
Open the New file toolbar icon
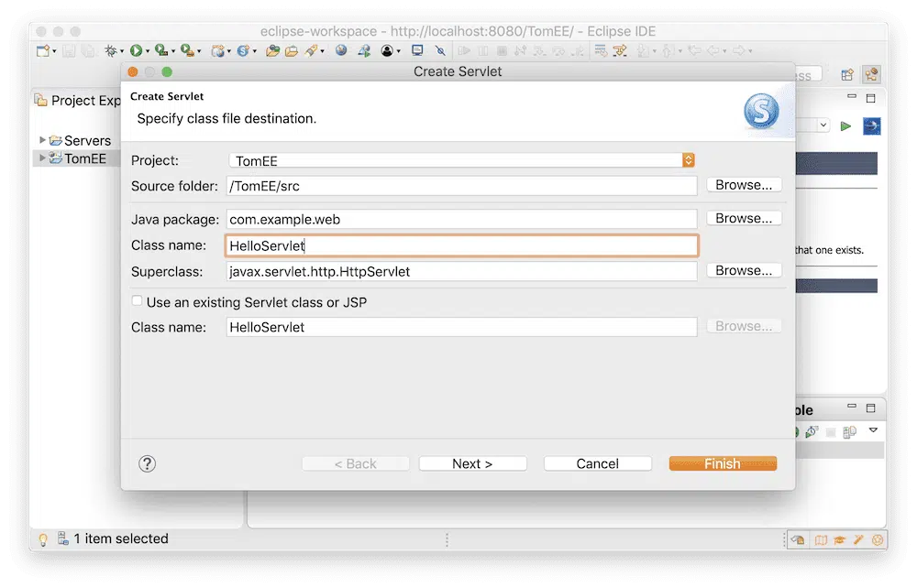(43, 51)
